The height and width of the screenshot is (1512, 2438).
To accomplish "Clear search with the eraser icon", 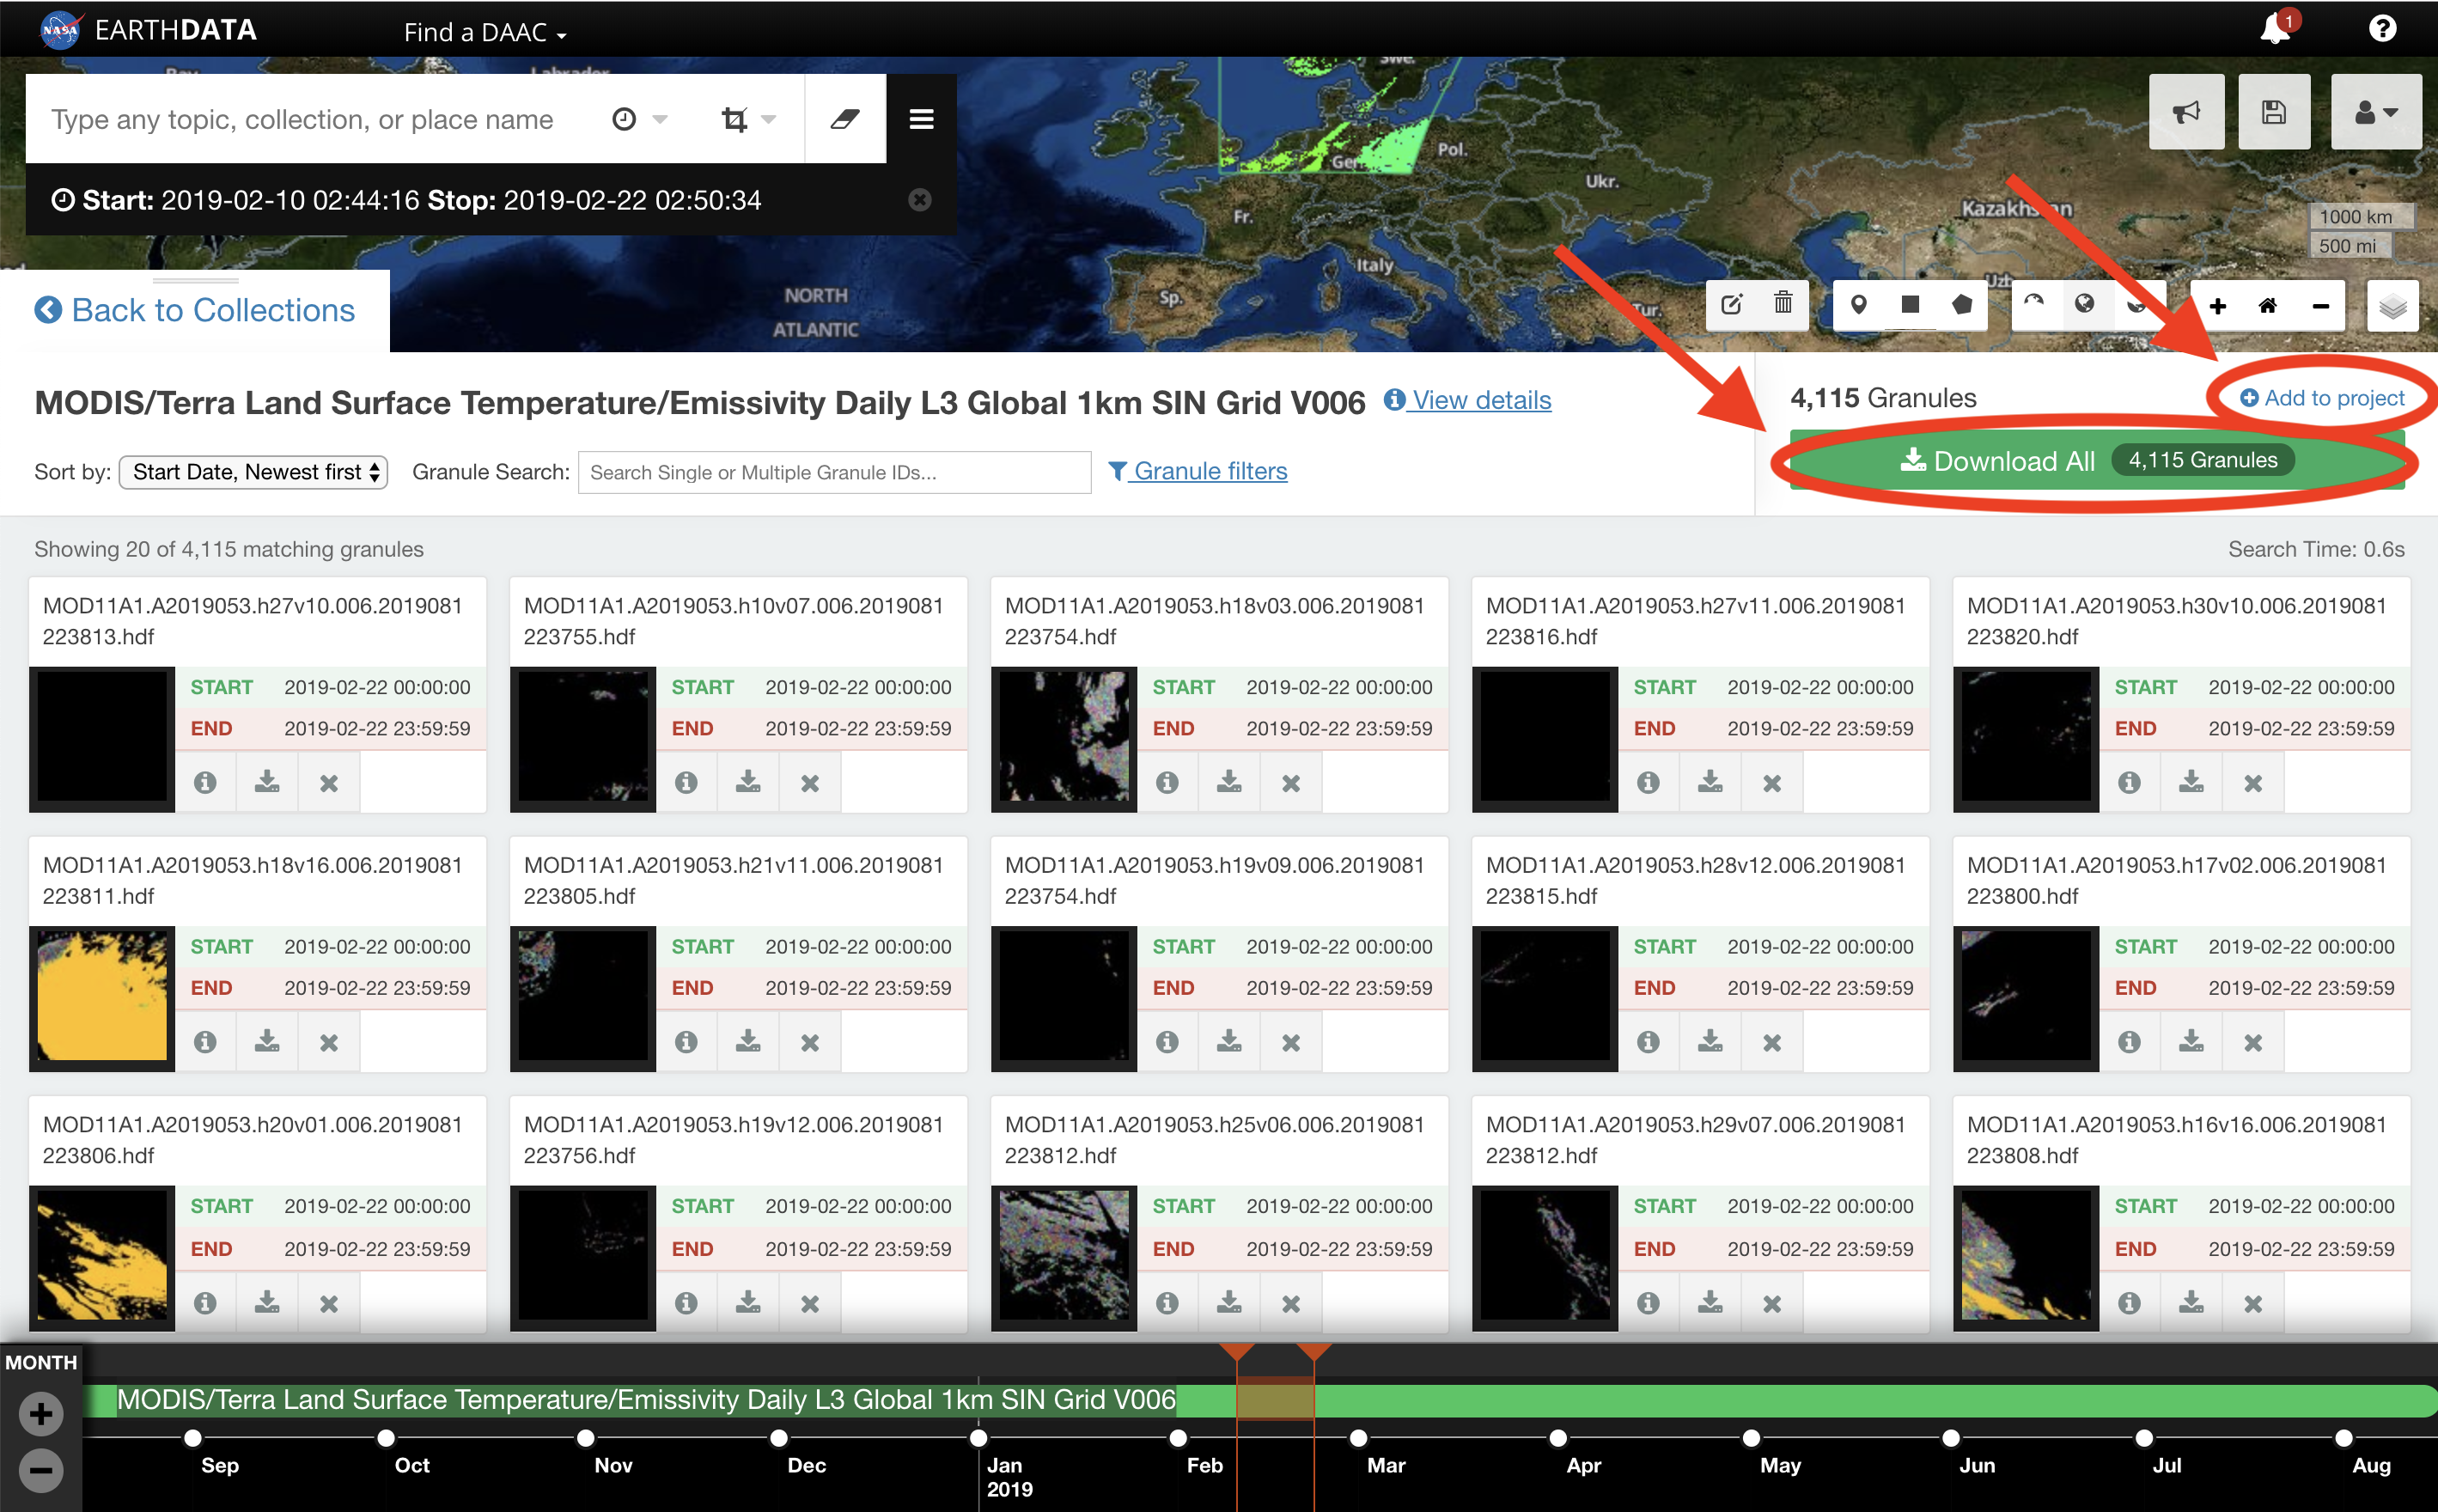I will point(845,119).
